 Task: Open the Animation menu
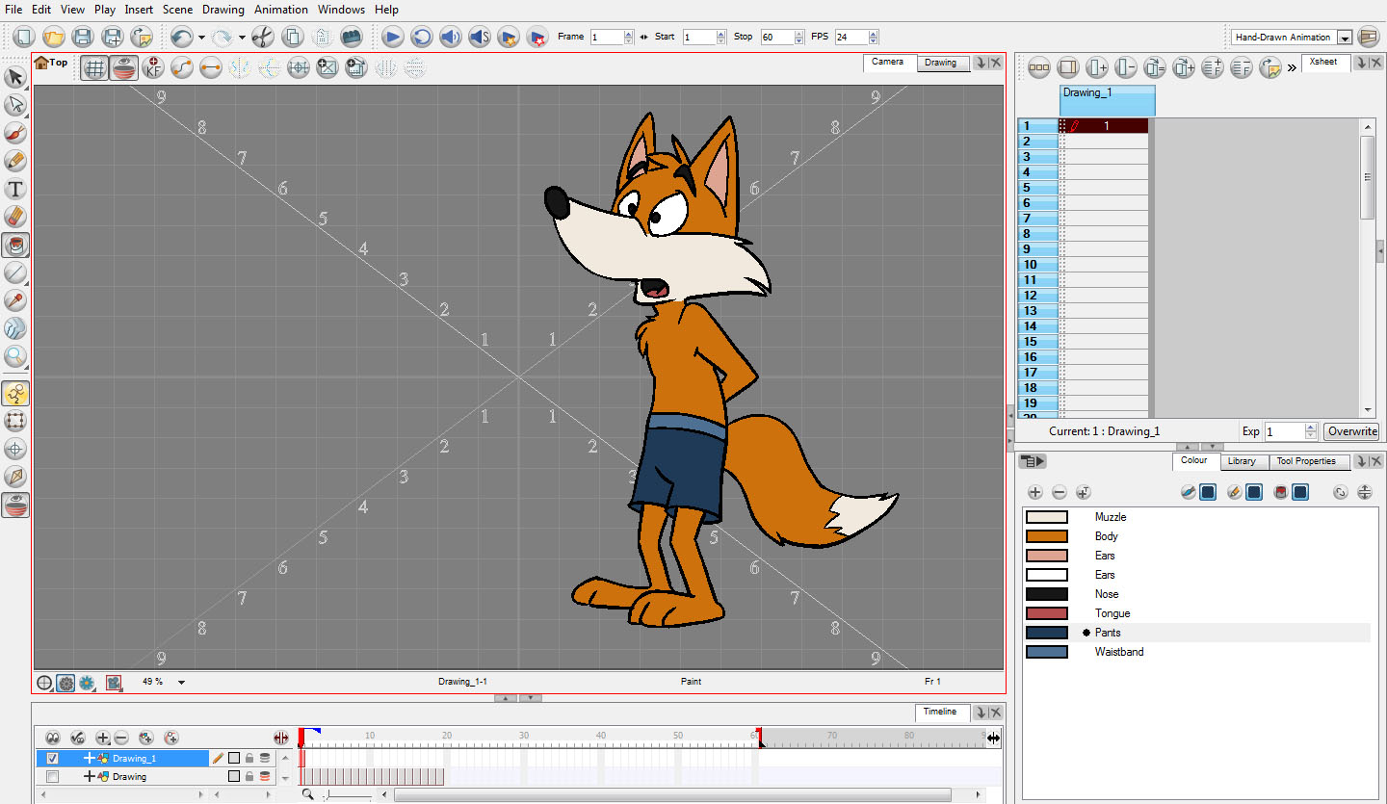(281, 10)
